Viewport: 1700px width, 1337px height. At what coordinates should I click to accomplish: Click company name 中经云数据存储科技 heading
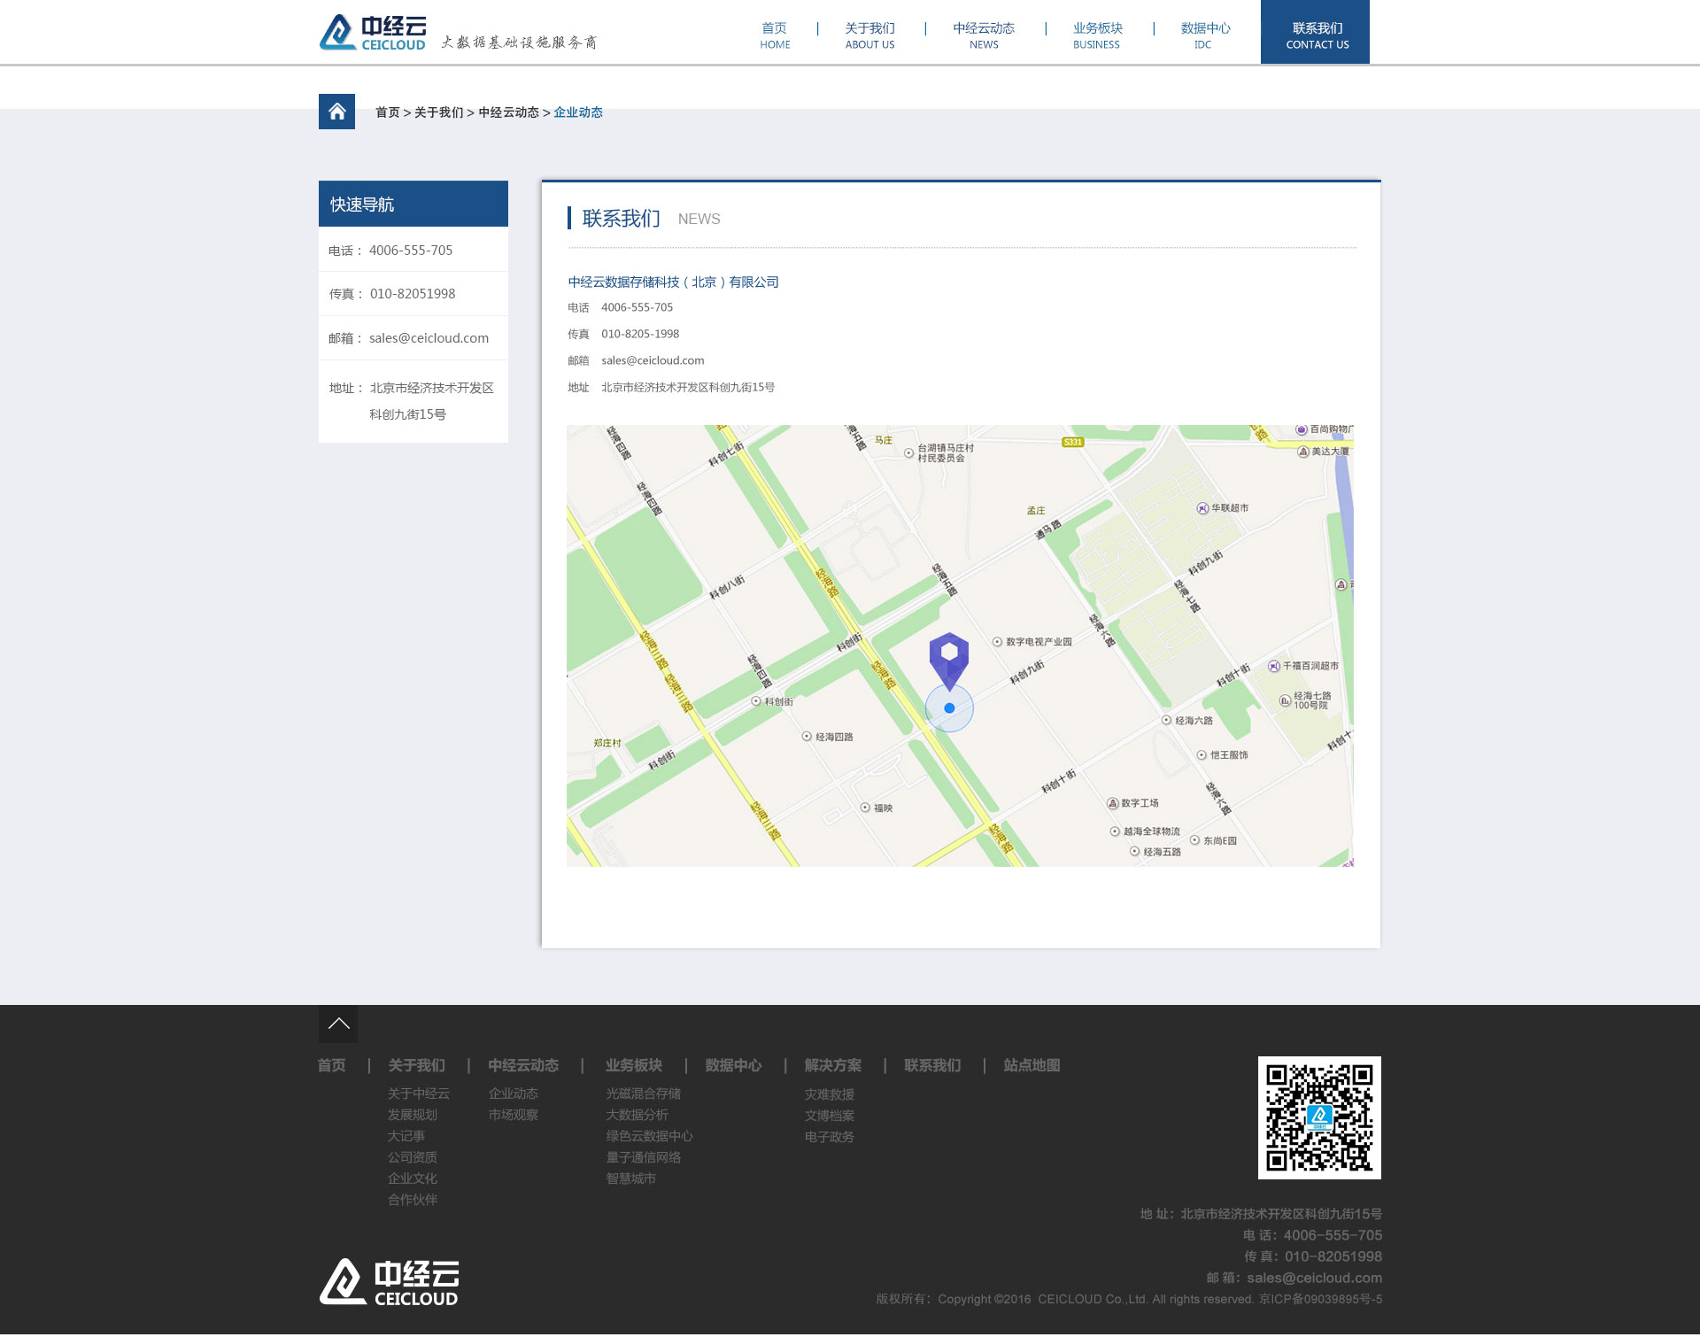pyautogui.click(x=673, y=282)
